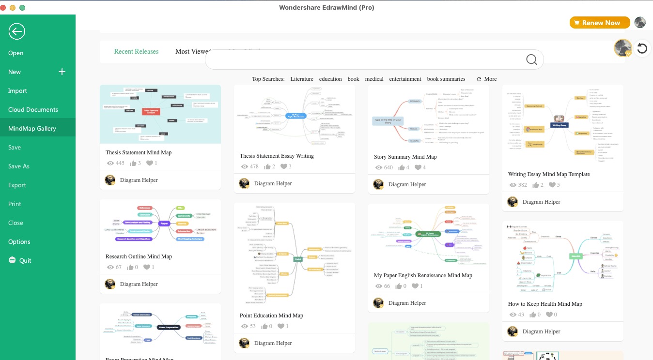This screenshot has width=653, height=360.
Task: Toggle heart on How to Keep Health
Action: pyautogui.click(x=549, y=315)
